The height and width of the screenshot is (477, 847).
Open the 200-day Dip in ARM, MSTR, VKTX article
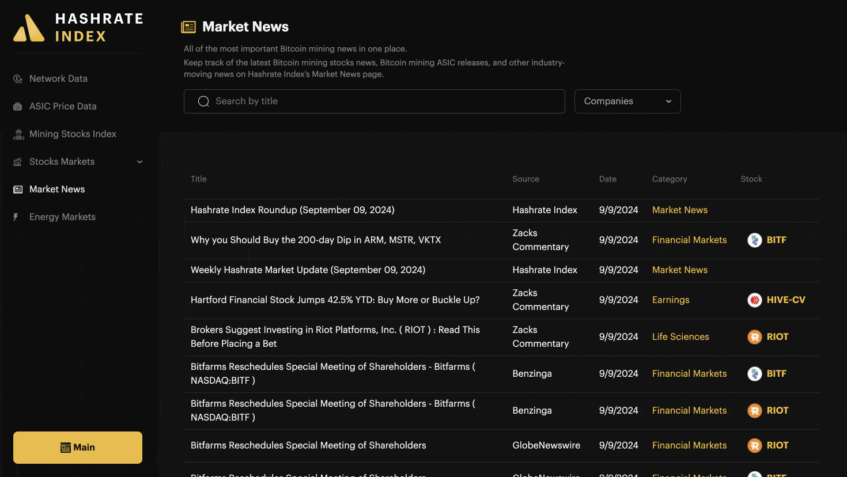click(316, 240)
